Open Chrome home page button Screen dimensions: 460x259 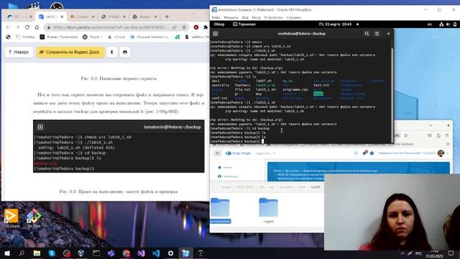click(x=37, y=27)
